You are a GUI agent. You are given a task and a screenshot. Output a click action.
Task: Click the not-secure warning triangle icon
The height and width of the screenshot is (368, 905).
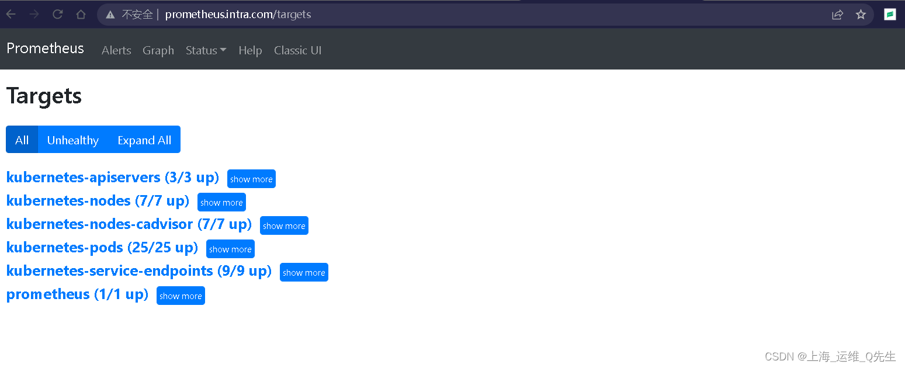(x=110, y=15)
